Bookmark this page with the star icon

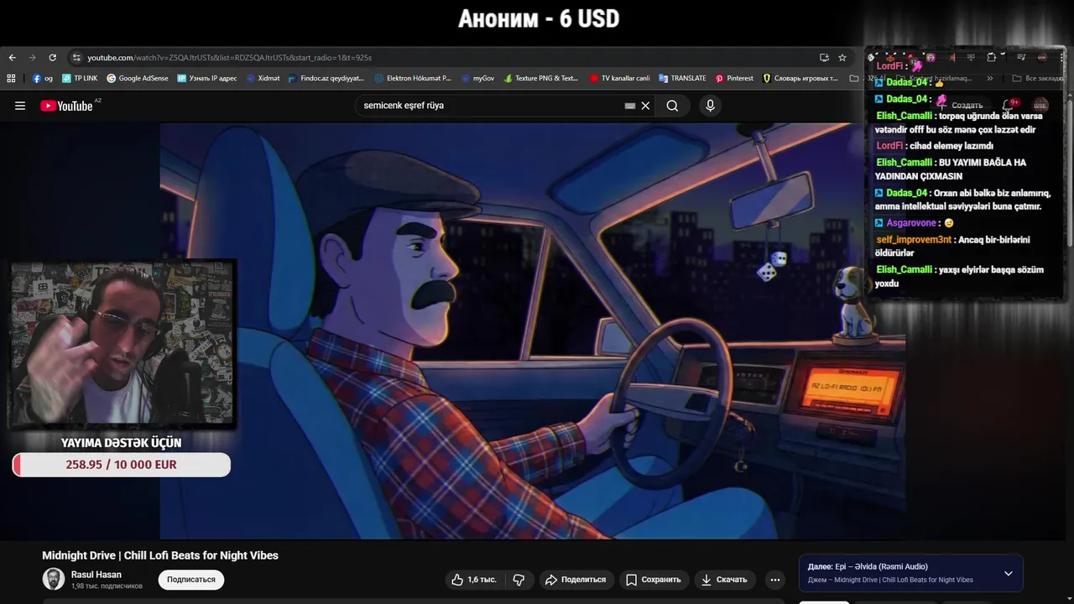click(x=842, y=58)
